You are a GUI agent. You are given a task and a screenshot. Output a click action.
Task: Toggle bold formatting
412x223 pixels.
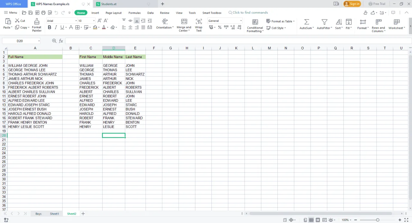click(49, 27)
